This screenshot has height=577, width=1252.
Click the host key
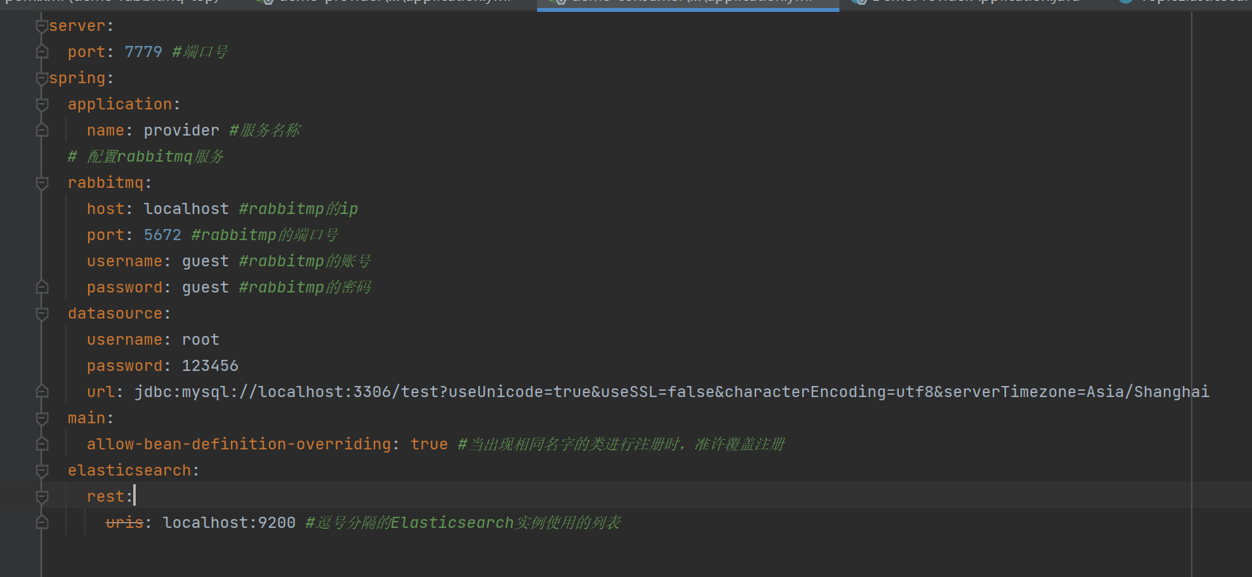(x=106, y=209)
